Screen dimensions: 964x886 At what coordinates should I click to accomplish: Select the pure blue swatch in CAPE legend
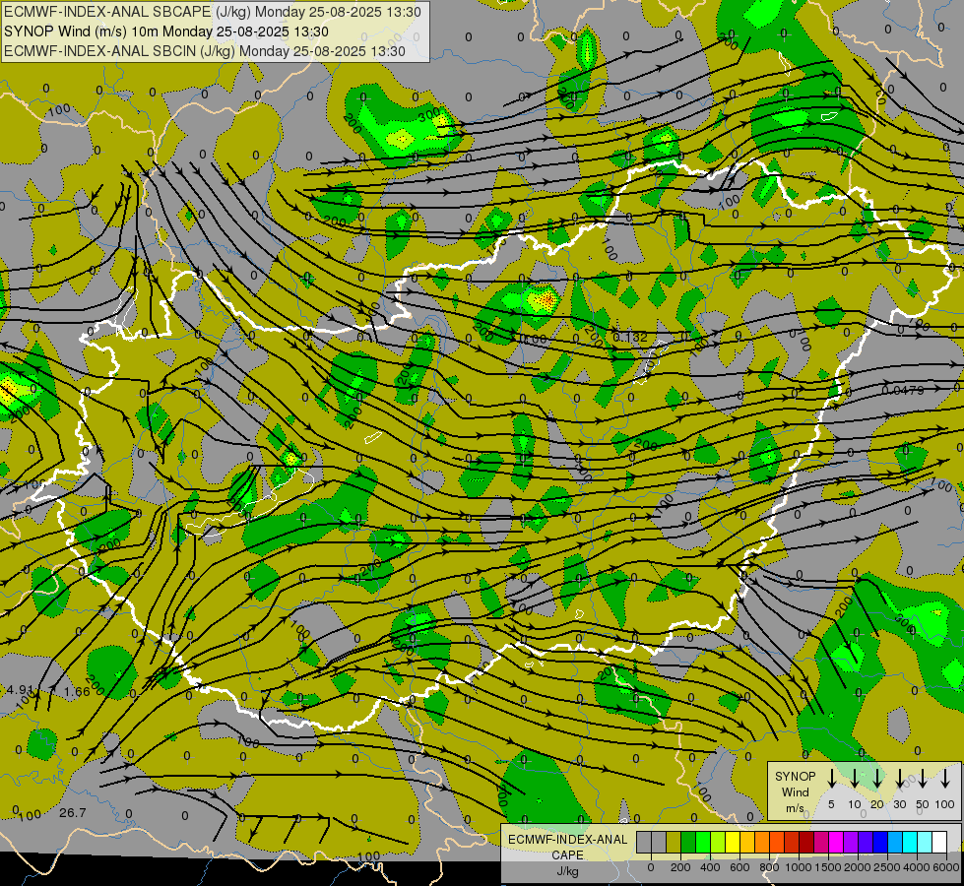click(x=881, y=842)
